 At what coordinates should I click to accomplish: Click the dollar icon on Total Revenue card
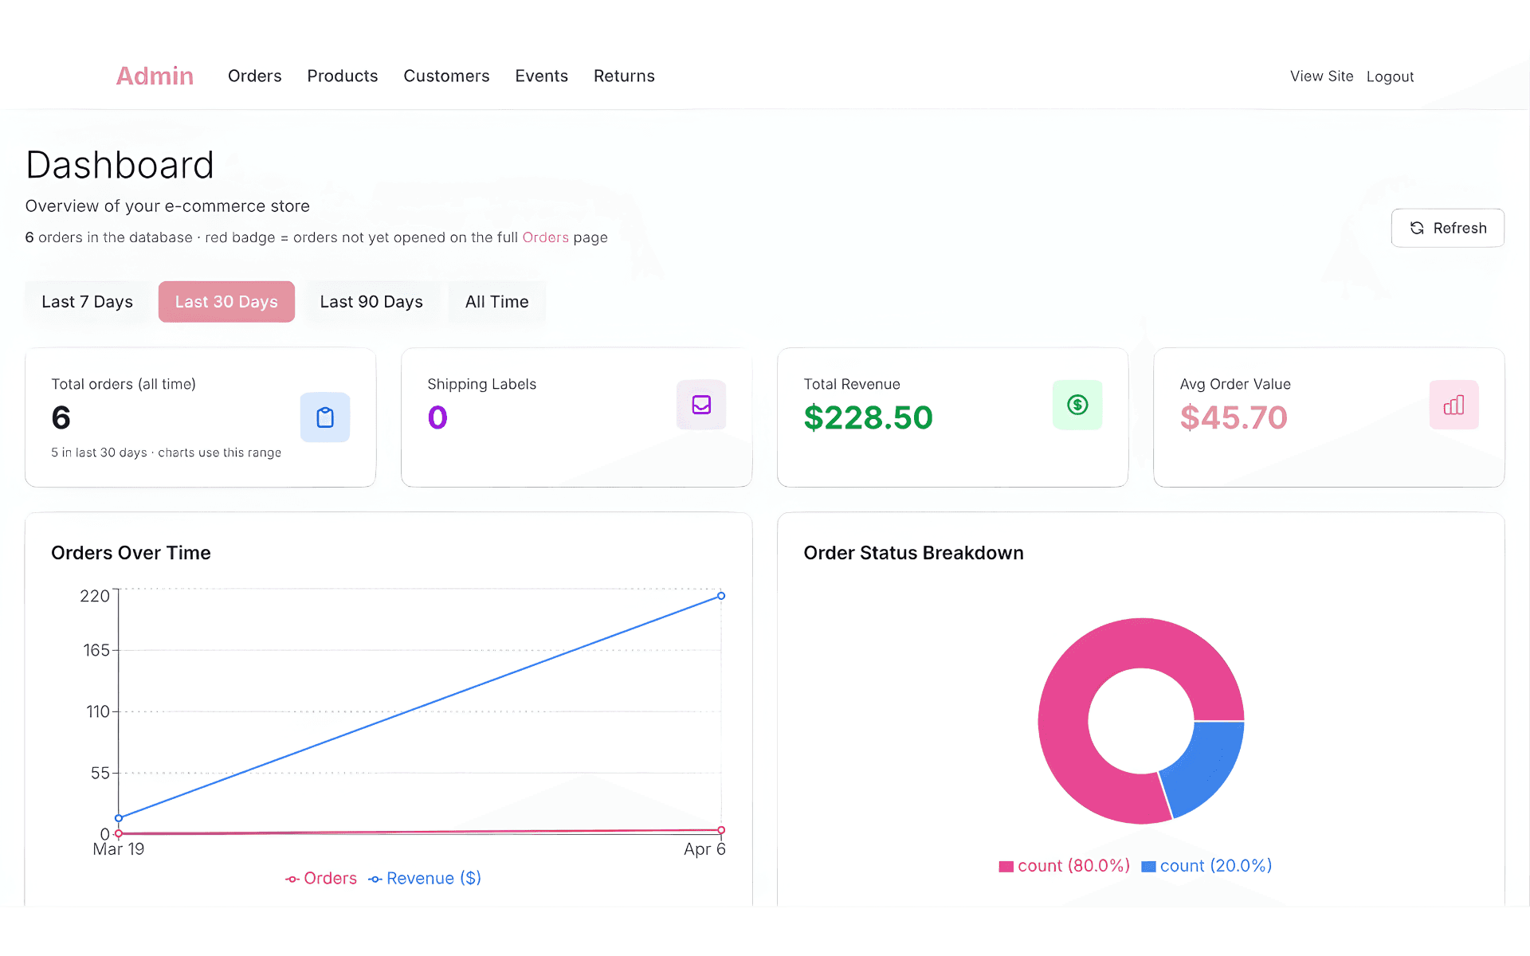pyautogui.click(x=1077, y=405)
